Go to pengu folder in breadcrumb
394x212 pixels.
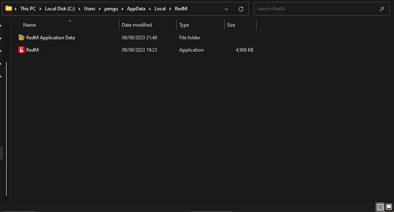[111, 9]
